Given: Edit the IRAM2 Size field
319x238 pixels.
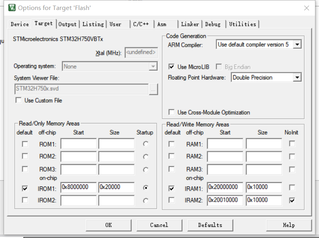Looking at the screenshot, I should coord(264,200).
